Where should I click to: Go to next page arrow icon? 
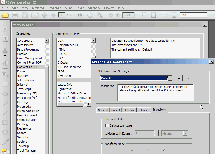click(53, 15)
